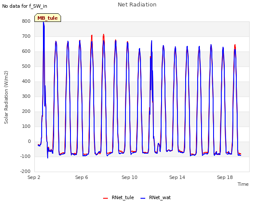Click the -100 y-axis tick label
The width and height of the screenshot is (275, 206).
pyautogui.click(x=25, y=156)
